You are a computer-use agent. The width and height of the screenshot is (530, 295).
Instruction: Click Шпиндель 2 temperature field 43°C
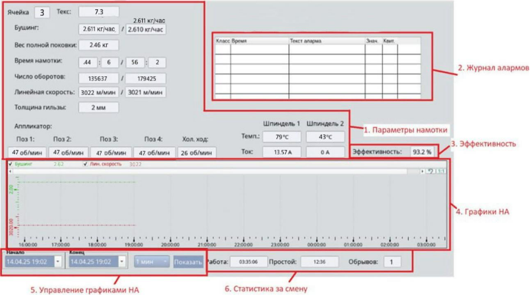click(x=325, y=137)
